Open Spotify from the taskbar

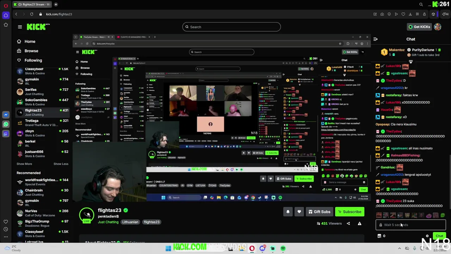tap(283, 248)
